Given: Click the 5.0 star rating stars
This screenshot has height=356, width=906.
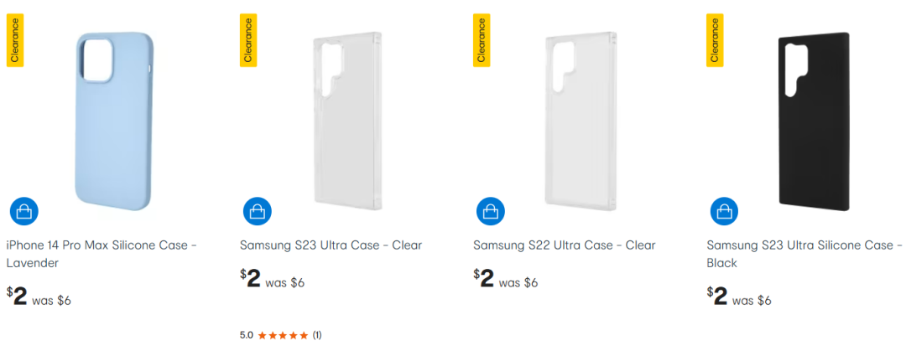Looking at the screenshot, I should 283,335.
